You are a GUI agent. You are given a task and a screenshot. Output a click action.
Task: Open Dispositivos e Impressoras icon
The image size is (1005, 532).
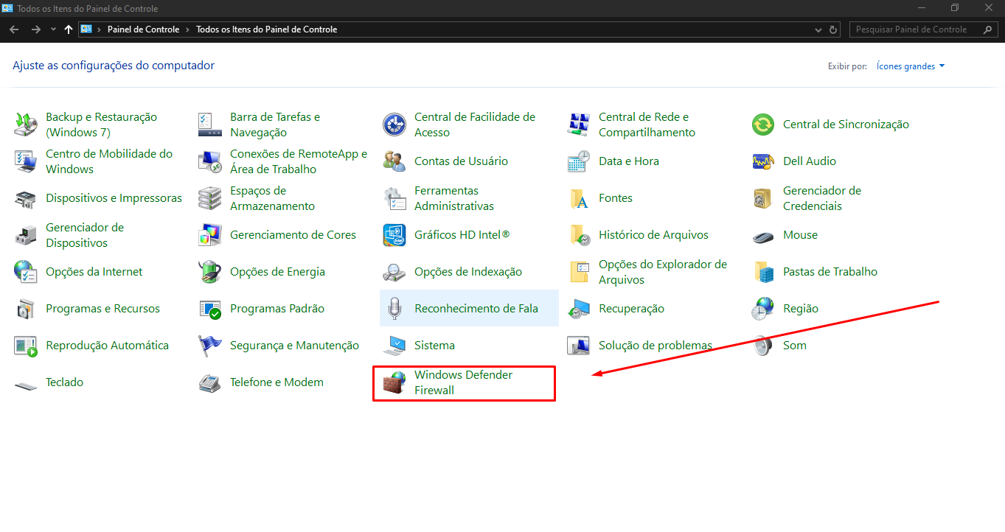coord(26,198)
